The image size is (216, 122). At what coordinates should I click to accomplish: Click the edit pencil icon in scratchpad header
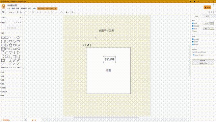click(x=18, y=23)
